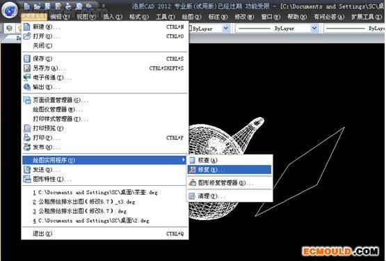Open the 绘图(D) menu
The width and height of the screenshot is (386, 261).
point(191,17)
